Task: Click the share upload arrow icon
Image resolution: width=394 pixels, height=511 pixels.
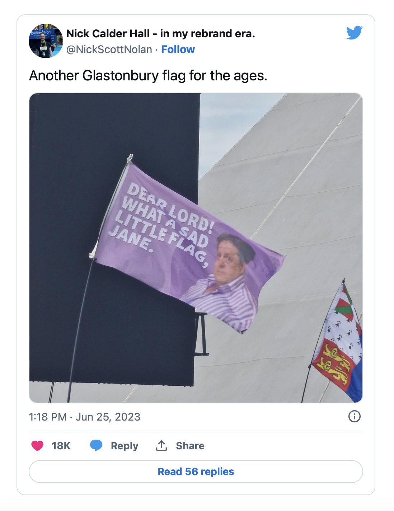Action: click(x=161, y=445)
